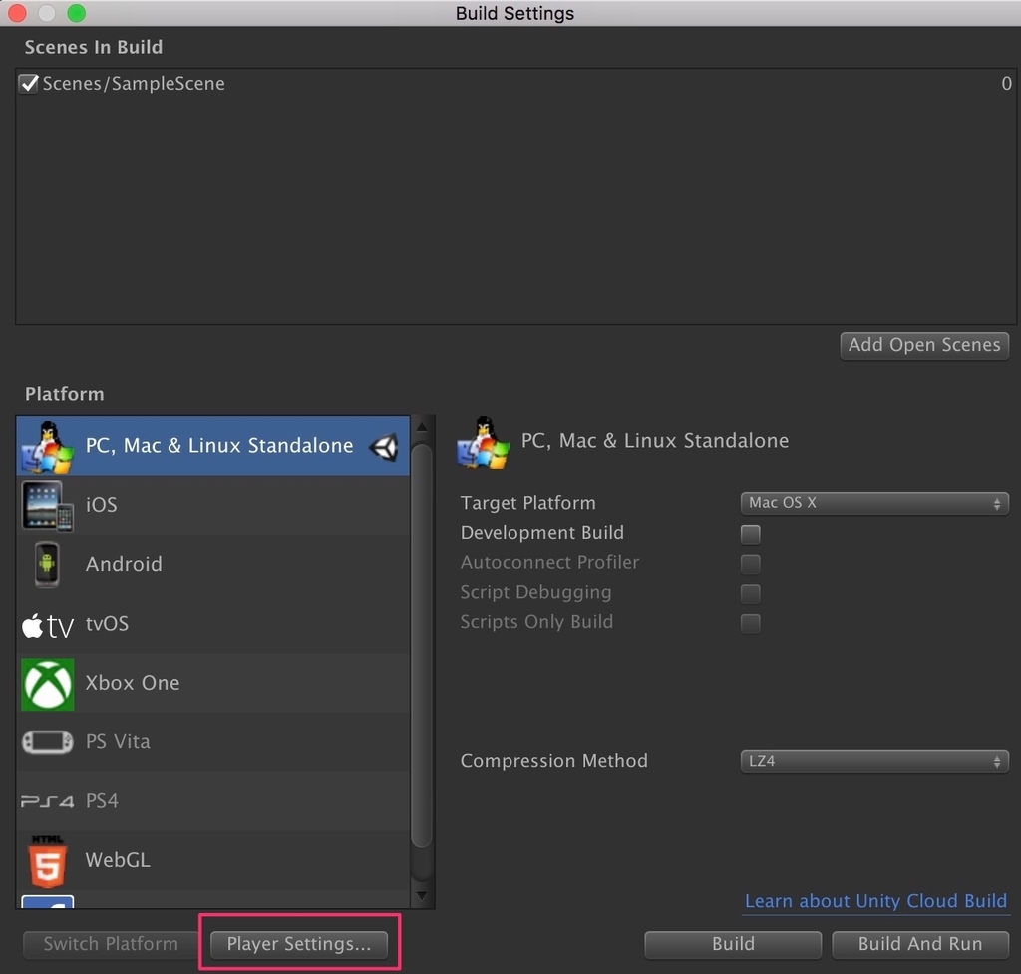This screenshot has width=1021, height=974.
Task: Select the PC, Mac & Linux Standalone platform icon in the list
Action: click(48, 446)
